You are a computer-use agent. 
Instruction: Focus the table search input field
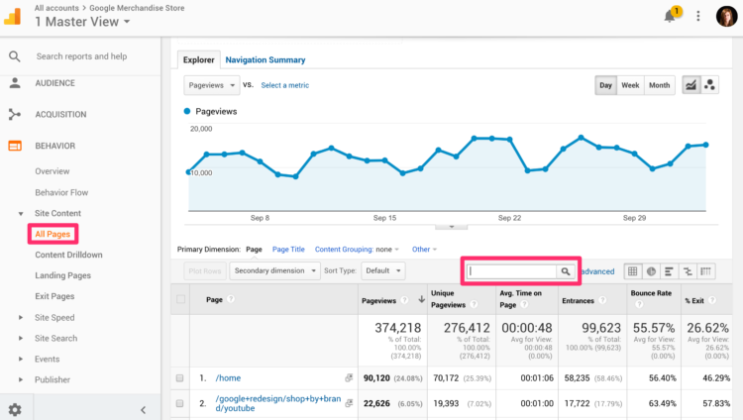512,271
